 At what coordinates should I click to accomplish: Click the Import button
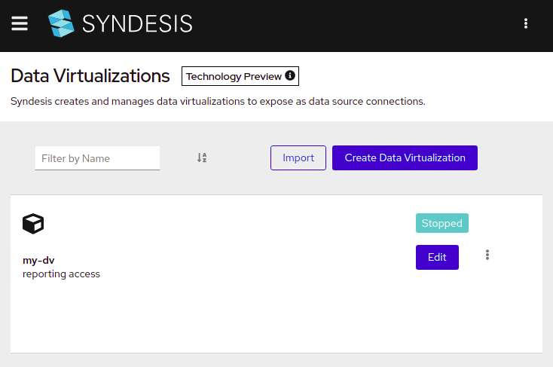pyautogui.click(x=298, y=158)
